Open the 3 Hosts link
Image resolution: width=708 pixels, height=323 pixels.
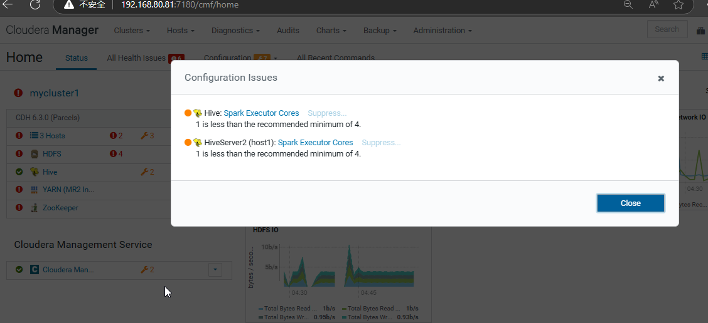52,136
